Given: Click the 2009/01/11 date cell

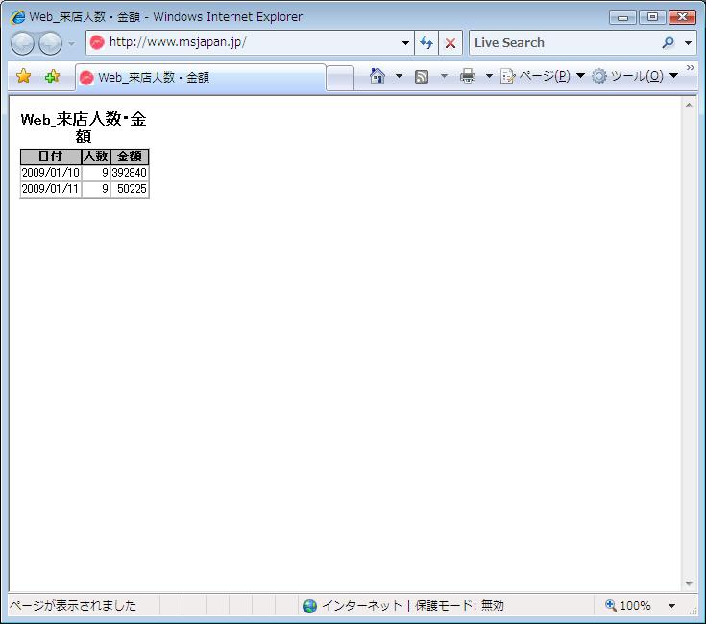Looking at the screenshot, I should click(50, 189).
